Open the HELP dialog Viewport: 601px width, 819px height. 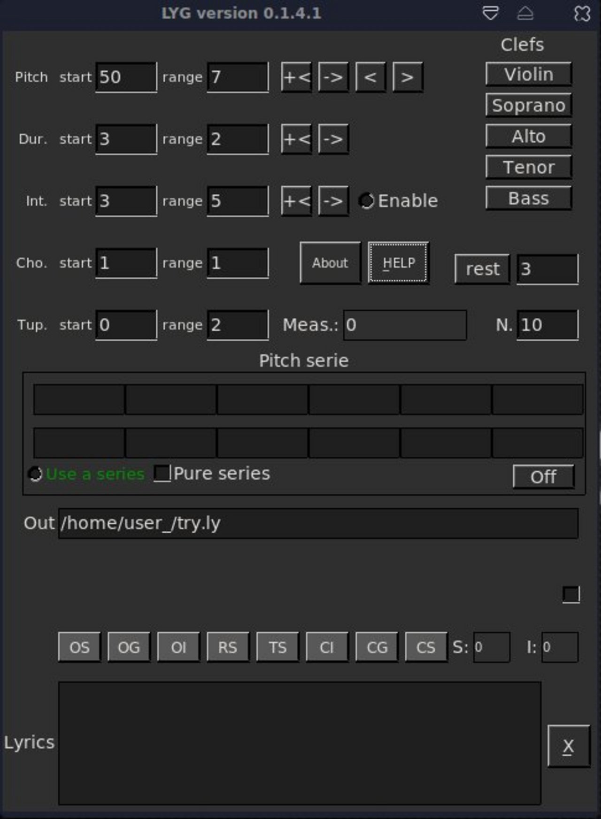(399, 263)
